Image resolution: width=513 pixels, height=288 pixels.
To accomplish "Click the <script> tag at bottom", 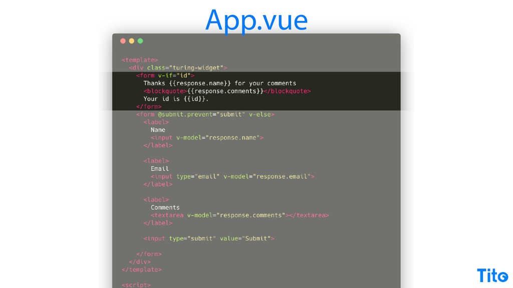I will tap(136, 285).
